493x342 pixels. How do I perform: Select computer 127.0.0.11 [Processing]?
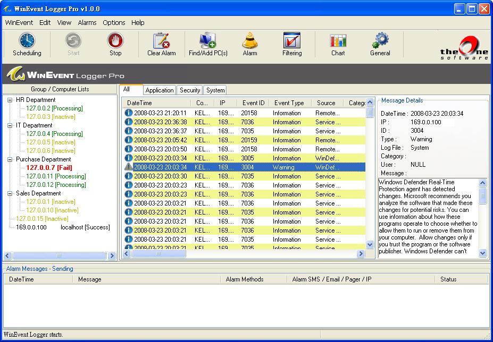[56, 176]
